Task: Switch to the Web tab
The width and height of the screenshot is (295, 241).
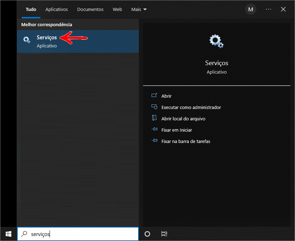Action: coord(117,10)
